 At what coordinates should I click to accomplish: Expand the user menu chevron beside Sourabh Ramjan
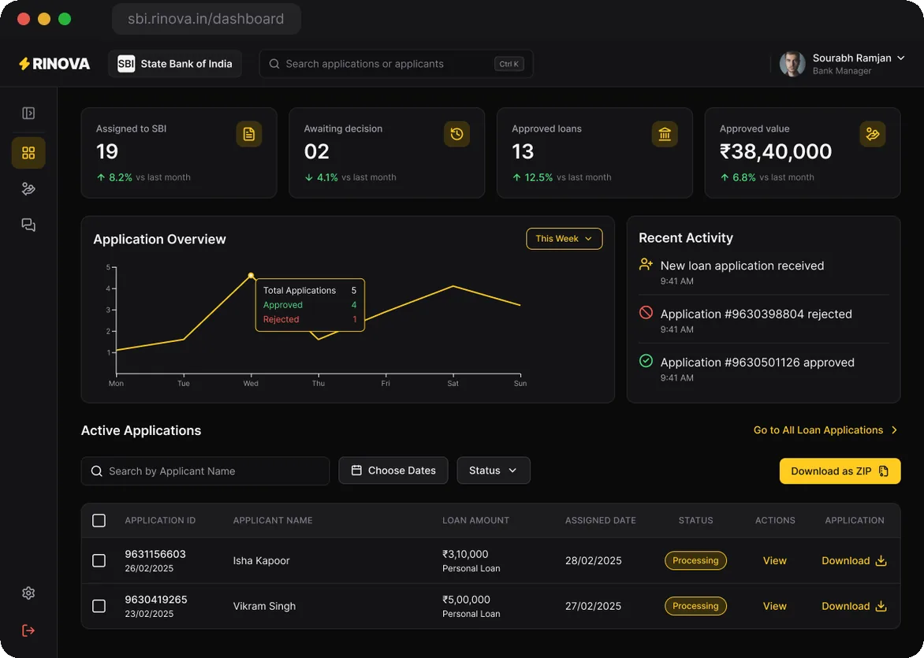[900, 58]
